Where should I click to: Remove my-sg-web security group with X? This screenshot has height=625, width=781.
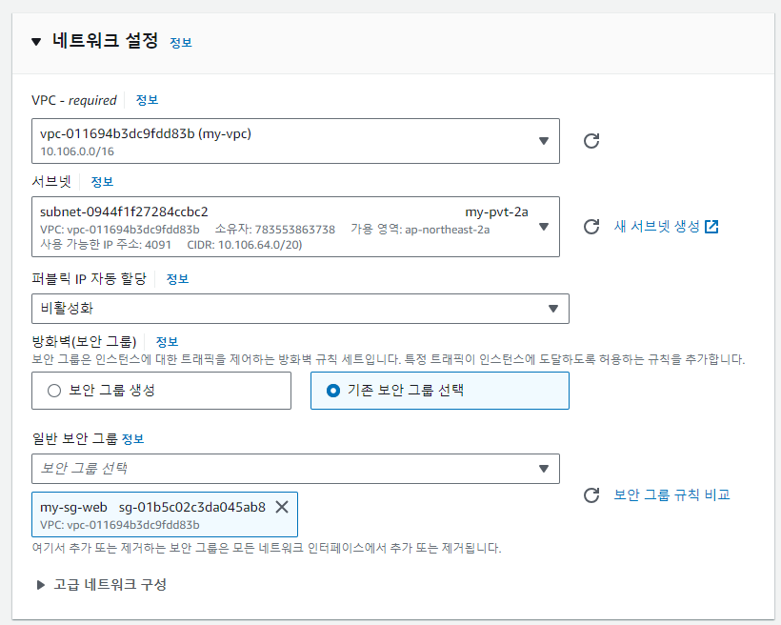tap(282, 507)
